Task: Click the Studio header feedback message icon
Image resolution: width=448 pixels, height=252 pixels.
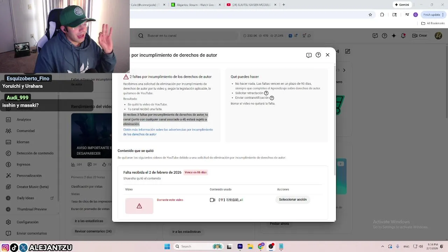Action: (x=375, y=36)
